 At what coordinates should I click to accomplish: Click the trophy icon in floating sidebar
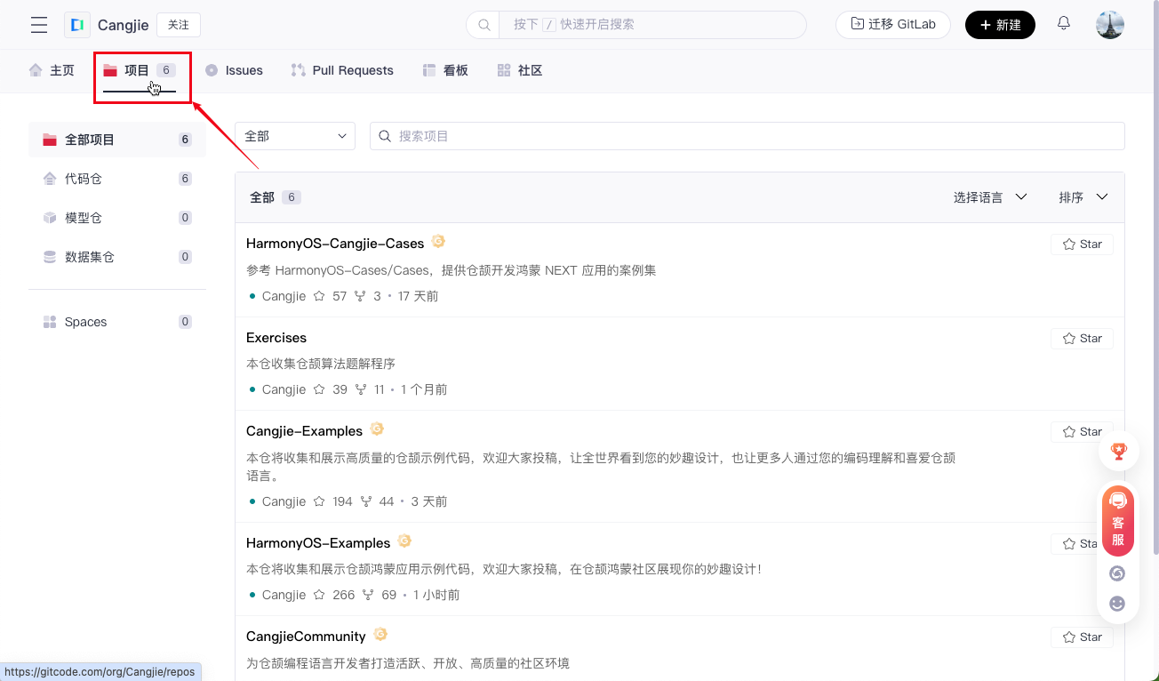(1118, 452)
